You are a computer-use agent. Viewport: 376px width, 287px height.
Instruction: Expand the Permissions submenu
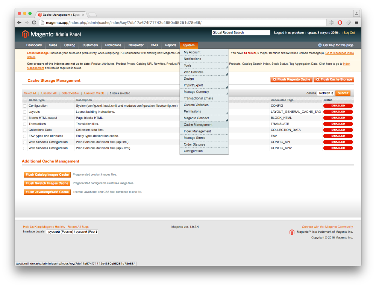204,112
